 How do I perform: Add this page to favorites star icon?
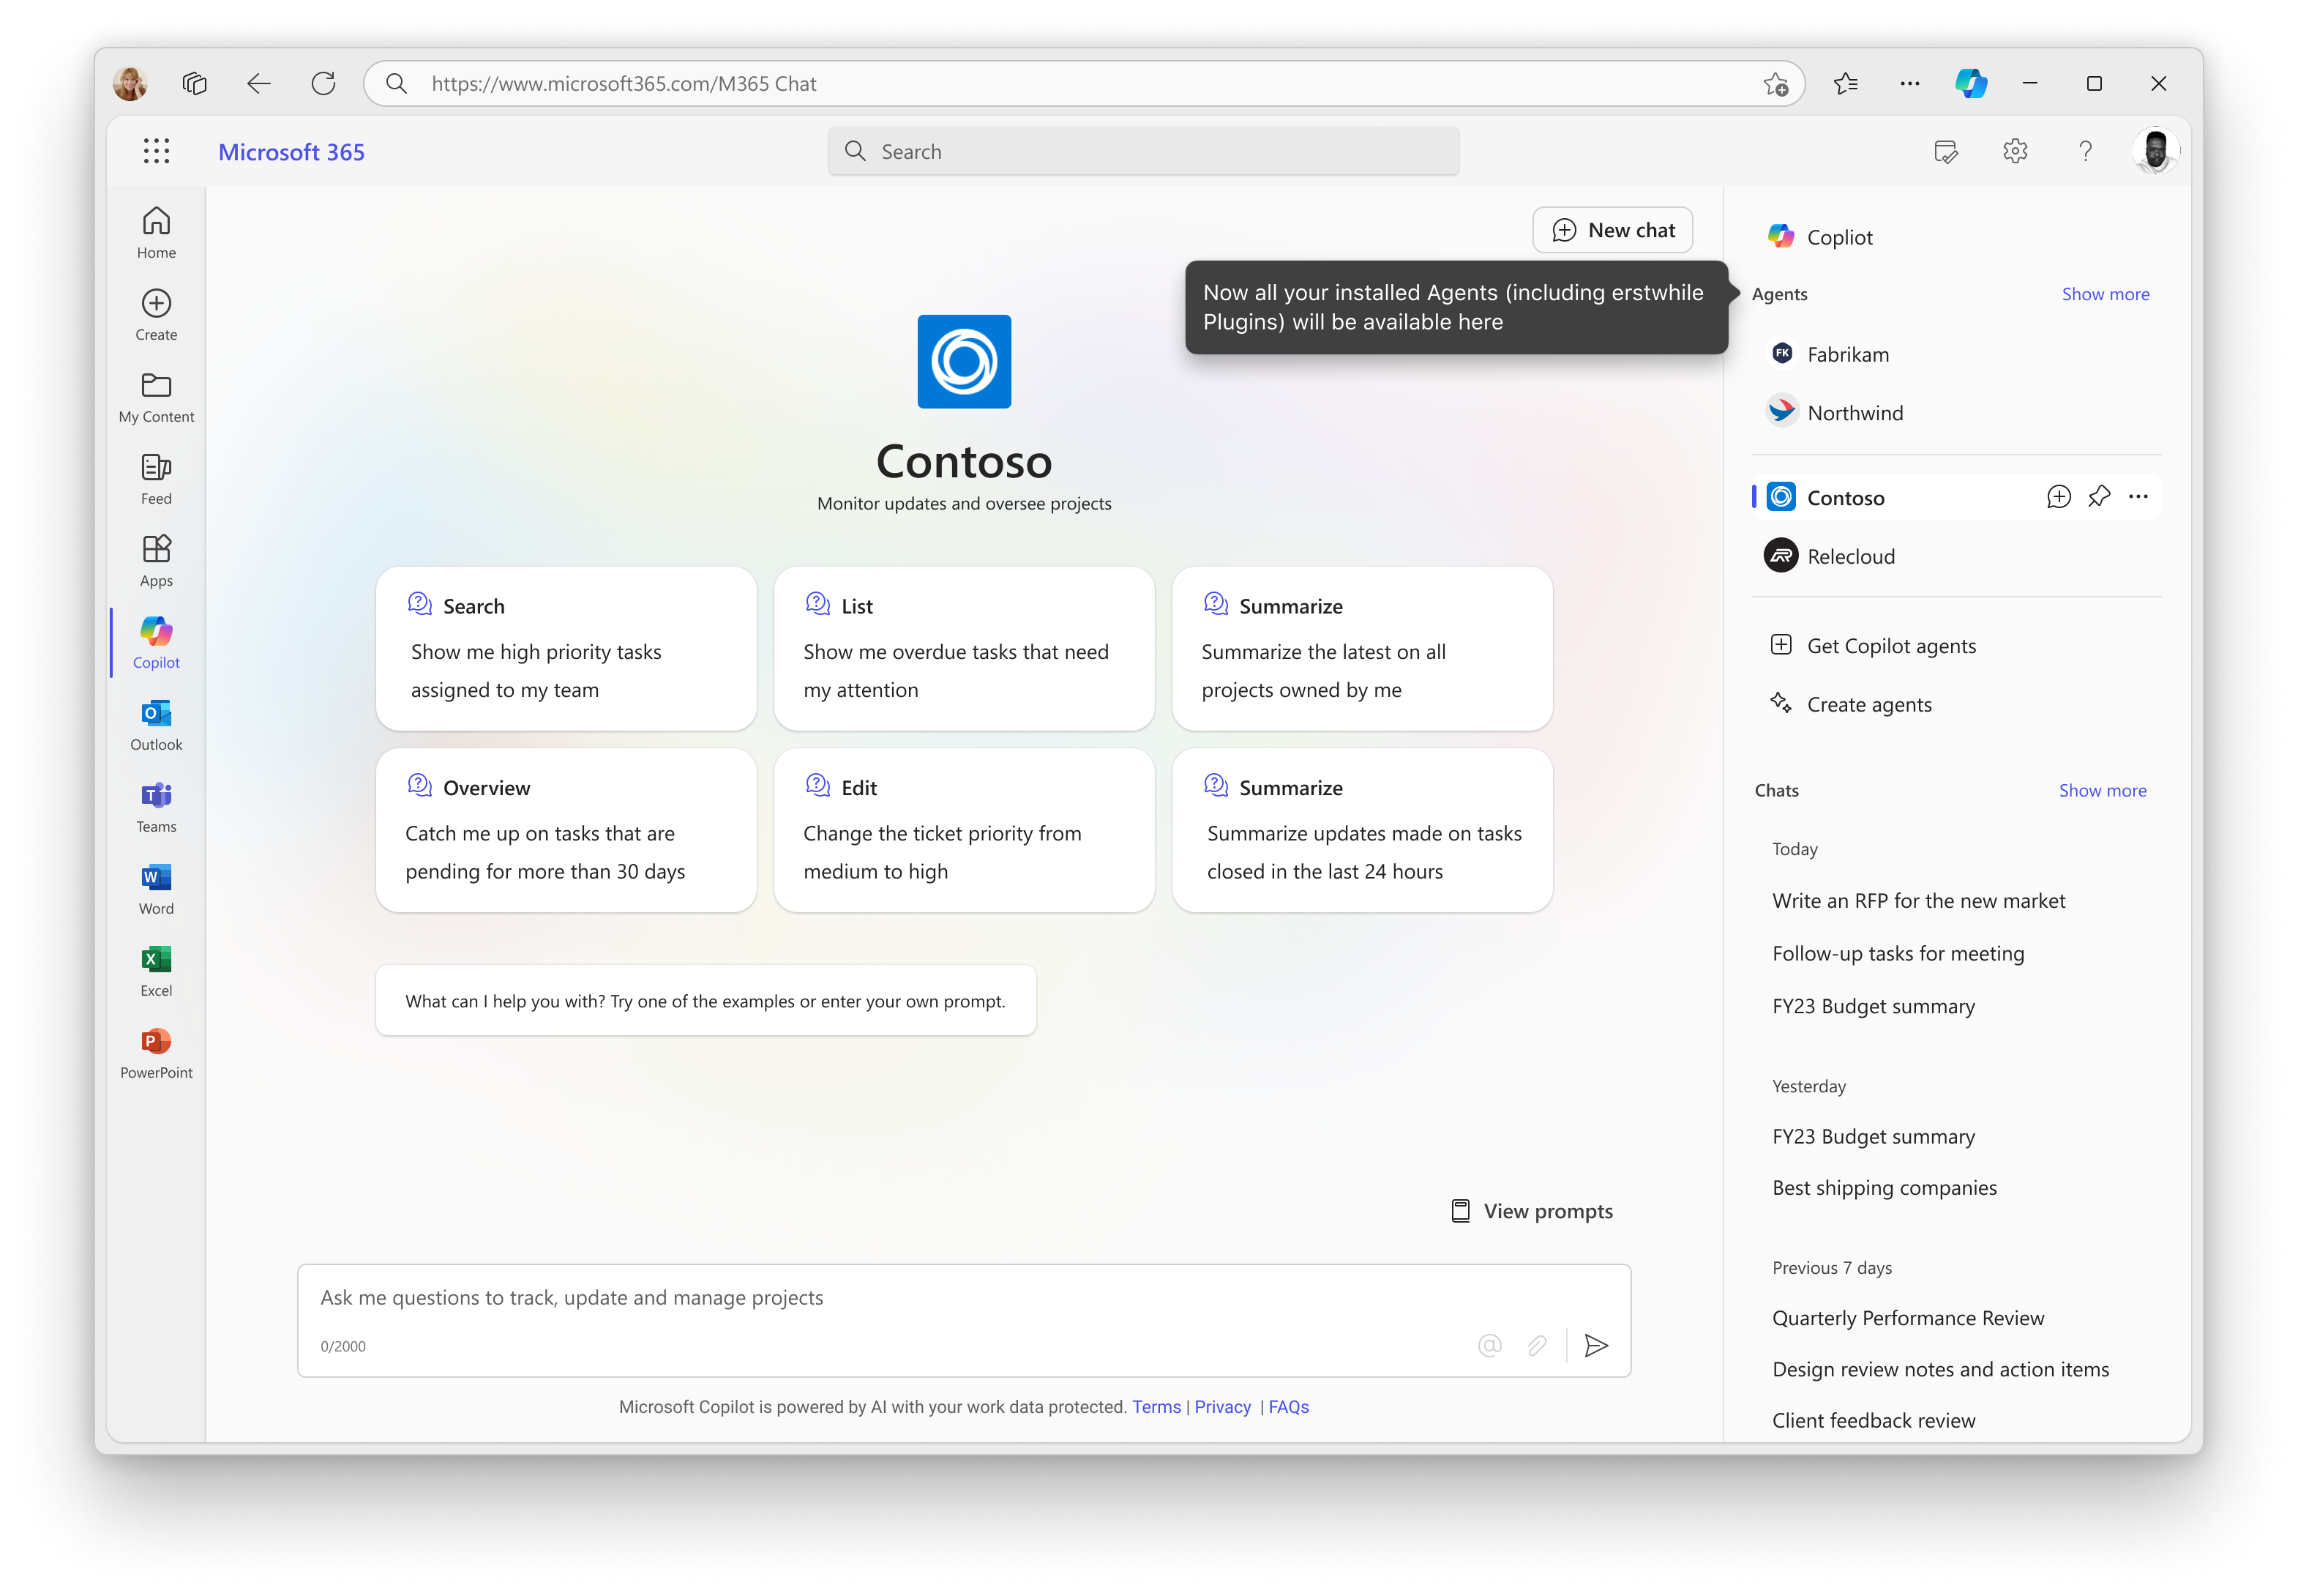click(x=1775, y=84)
